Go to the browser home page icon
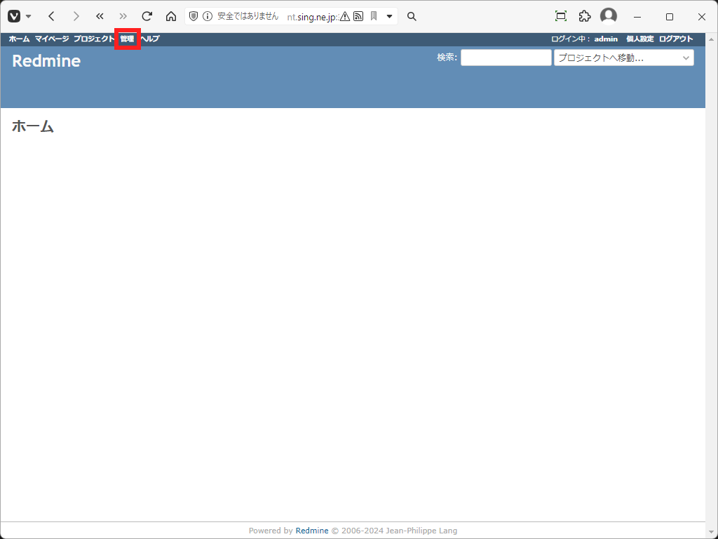 click(x=171, y=17)
